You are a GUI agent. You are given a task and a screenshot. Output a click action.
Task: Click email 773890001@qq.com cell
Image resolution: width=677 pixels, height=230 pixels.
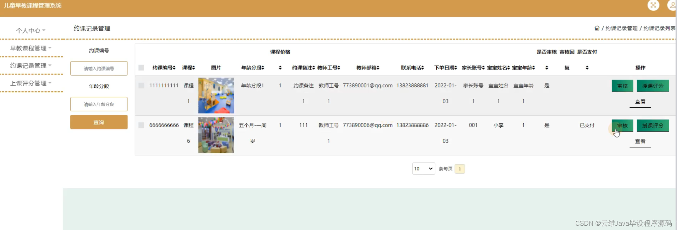tap(368, 86)
